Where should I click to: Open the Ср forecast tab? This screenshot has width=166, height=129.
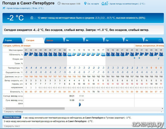click(x=113, y=40)
